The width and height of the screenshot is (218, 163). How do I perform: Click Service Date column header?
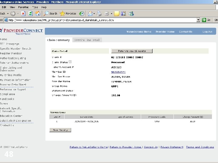87,117
